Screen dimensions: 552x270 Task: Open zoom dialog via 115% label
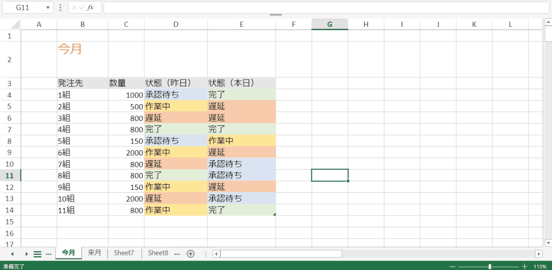pos(540,267)
